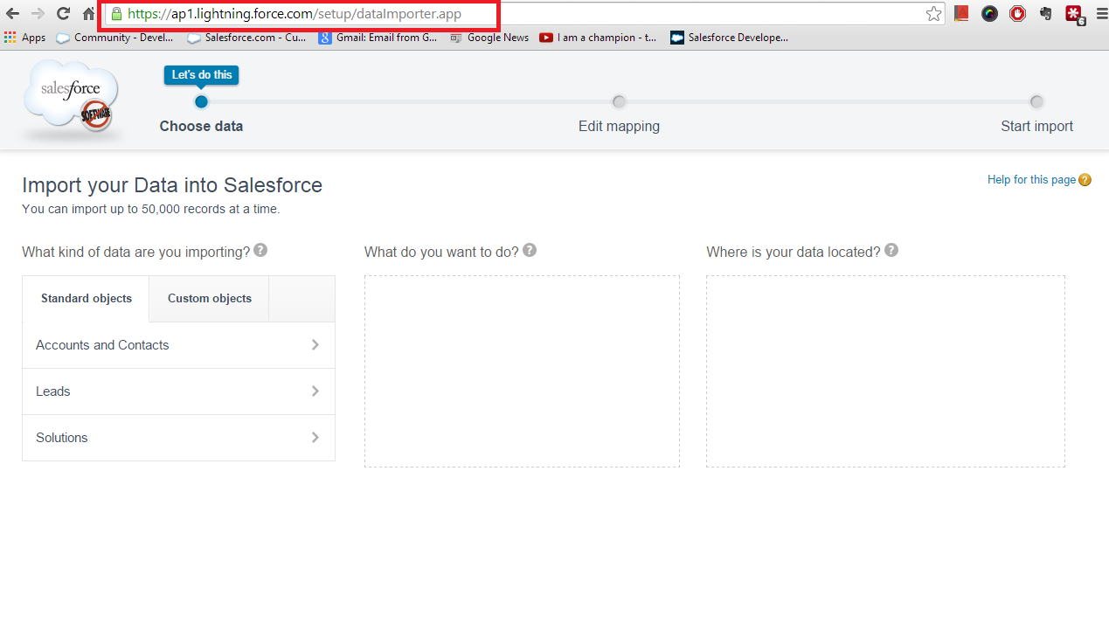Open the Apps grid shortcut in the bookmarks bar
The image size is (1109, 637).
pos(25,38)
